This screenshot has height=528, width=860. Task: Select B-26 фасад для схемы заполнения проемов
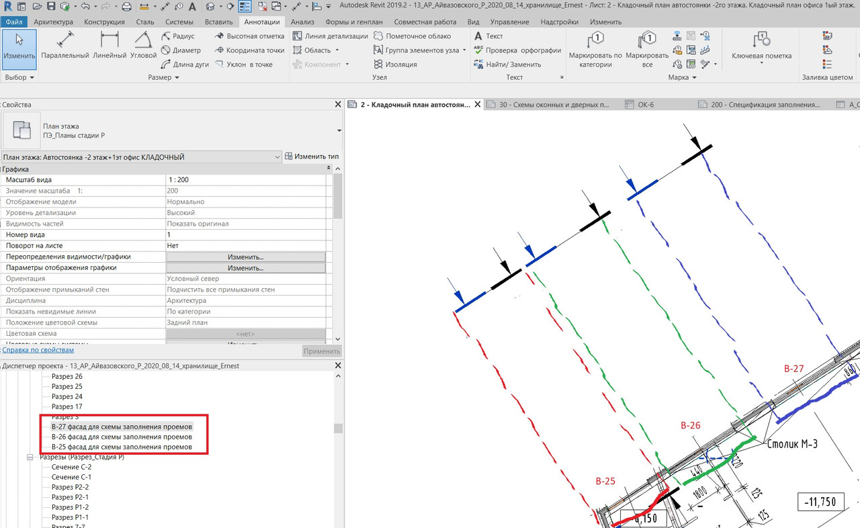tap(122, 437)
